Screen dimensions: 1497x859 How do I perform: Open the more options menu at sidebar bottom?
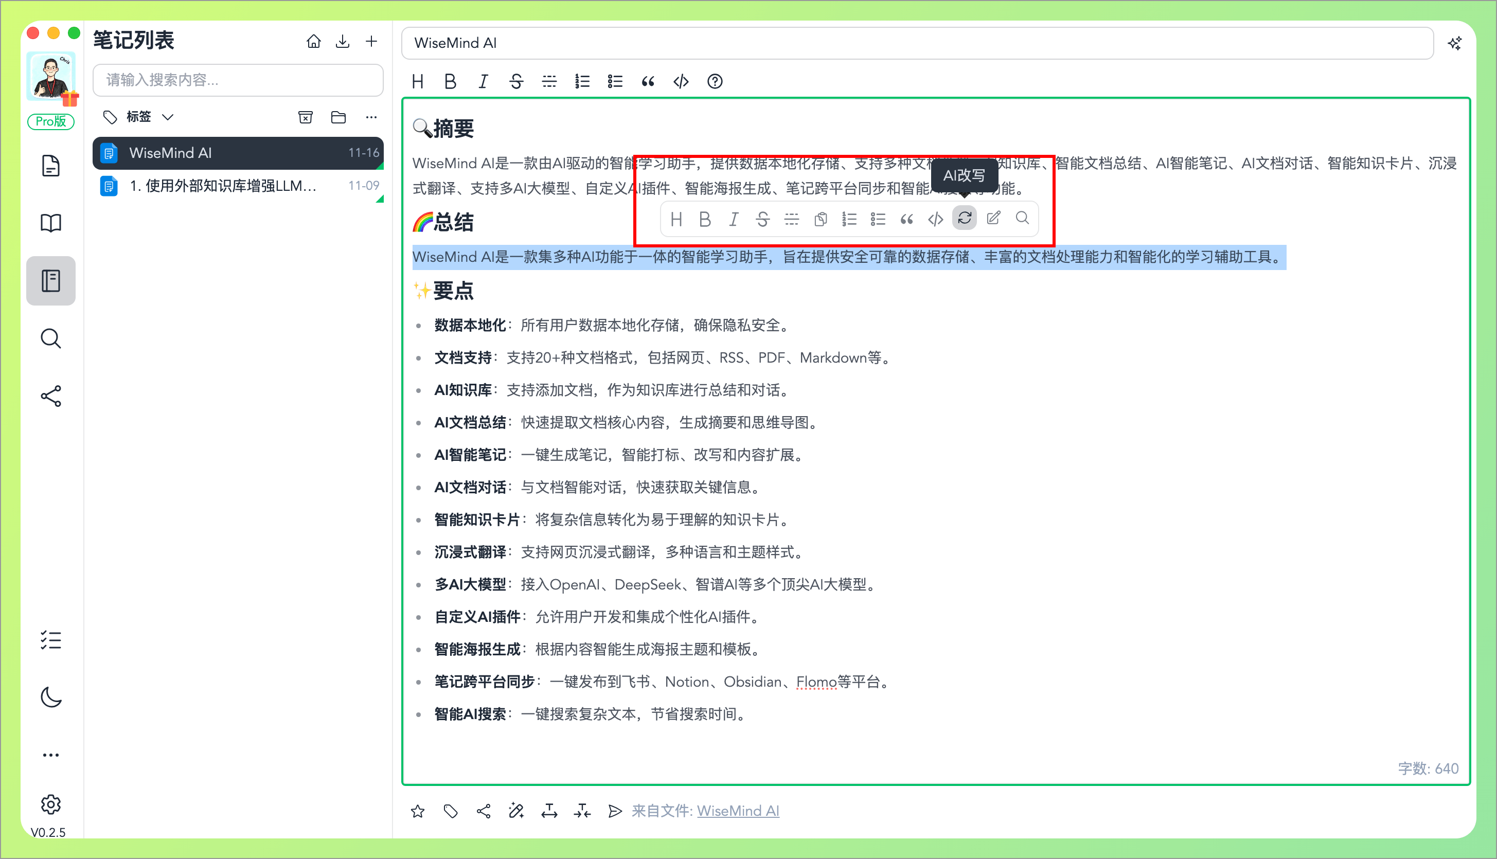(51, 754)
